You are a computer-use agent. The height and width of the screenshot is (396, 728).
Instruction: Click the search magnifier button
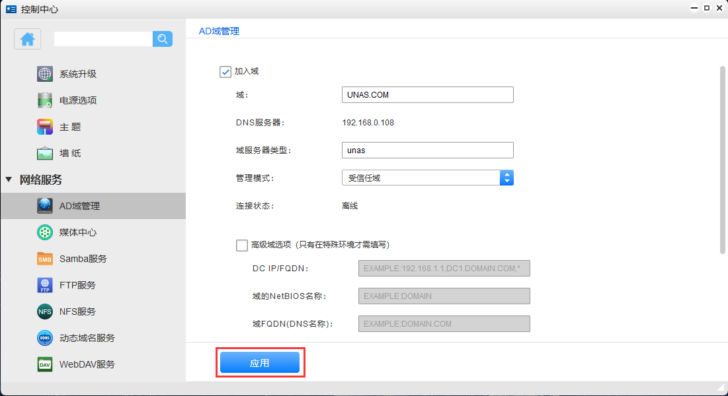(x=162, y=39)
